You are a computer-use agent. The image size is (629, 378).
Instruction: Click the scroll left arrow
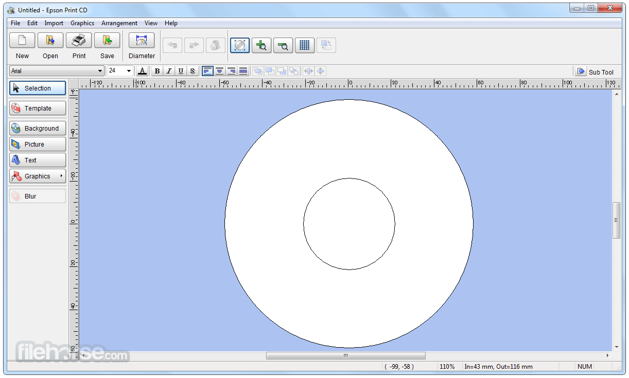click(84, 355)
